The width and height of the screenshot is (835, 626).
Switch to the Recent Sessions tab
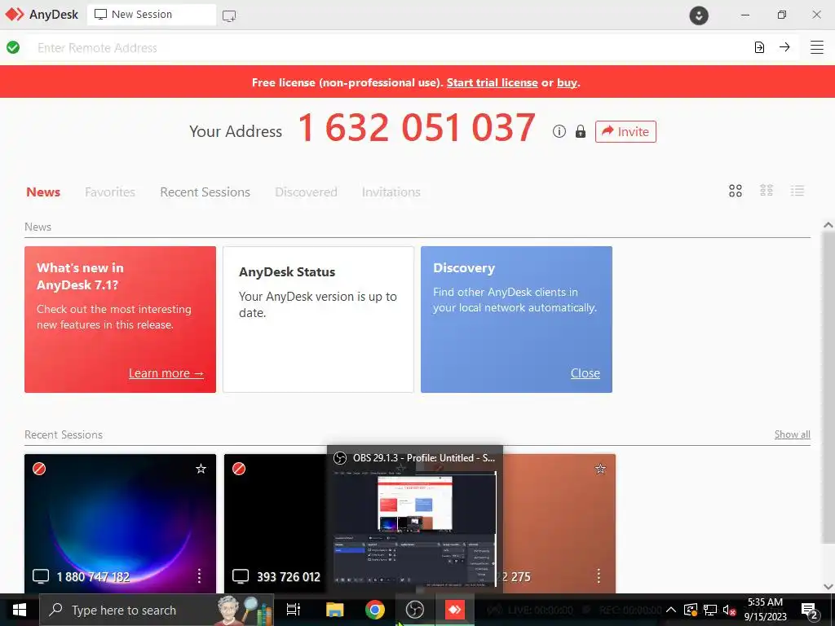tap(205, 192)
